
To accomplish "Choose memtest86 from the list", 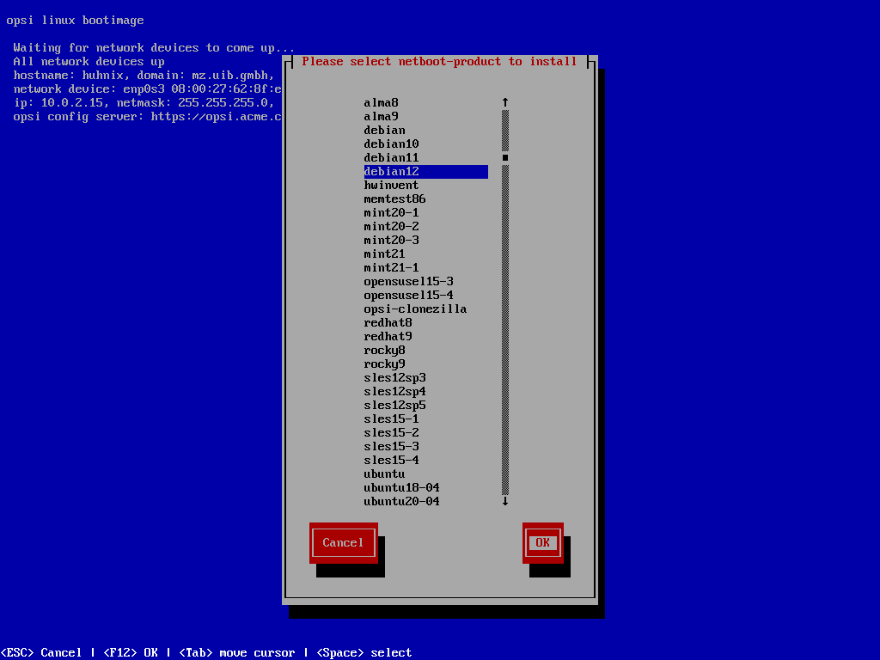I will [x=426, y=199].
